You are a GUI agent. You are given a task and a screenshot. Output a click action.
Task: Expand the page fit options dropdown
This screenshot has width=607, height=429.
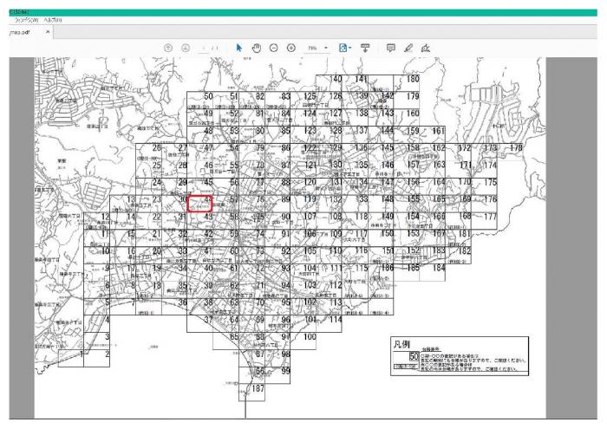(351, 48)
